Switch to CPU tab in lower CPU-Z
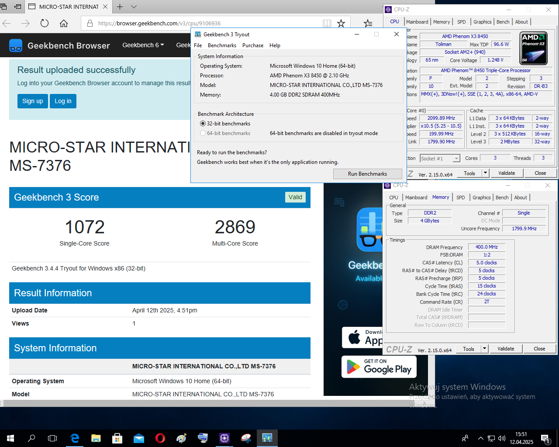 pos(393,198)
